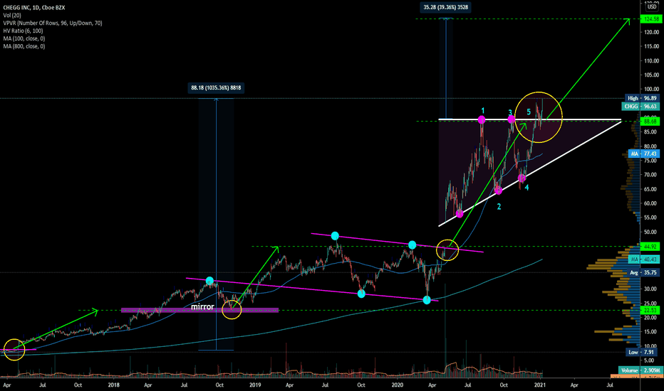Screen dimensions: 664x391
Task: Click the 110.00 tick on the price axis
Action: pos(651,61)
